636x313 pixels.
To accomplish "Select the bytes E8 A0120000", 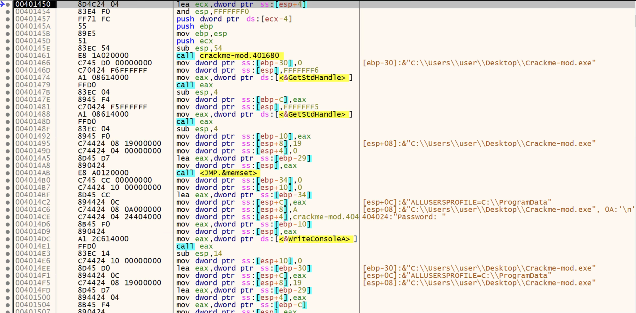I will [103, 173].
